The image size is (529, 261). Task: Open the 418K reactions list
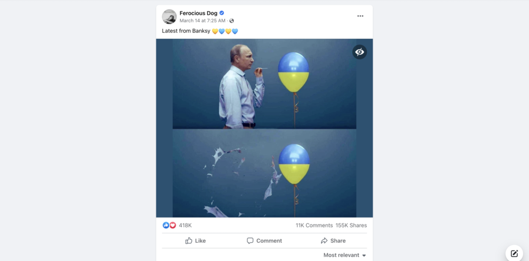[185, 225]
